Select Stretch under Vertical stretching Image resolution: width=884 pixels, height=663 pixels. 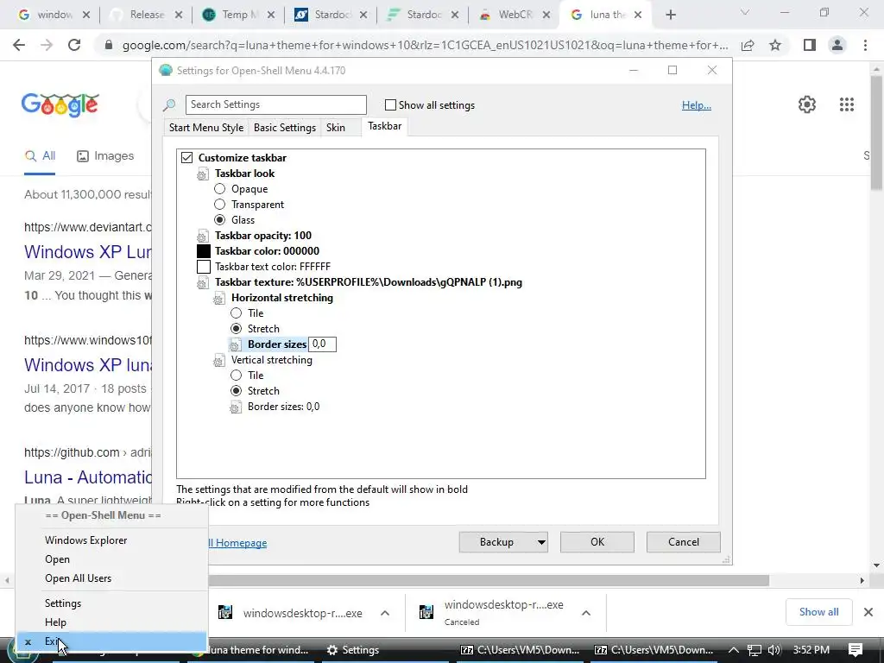coord(237,391)
